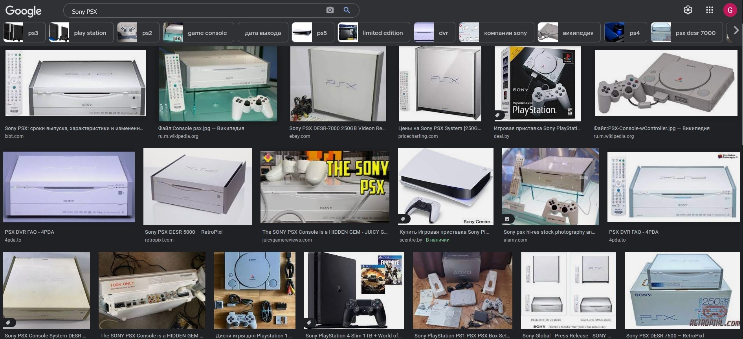The height and width of the screenshot is (339, 743).
Task: Open the ixbt.com PSX image result
Action: pos(75,83)
